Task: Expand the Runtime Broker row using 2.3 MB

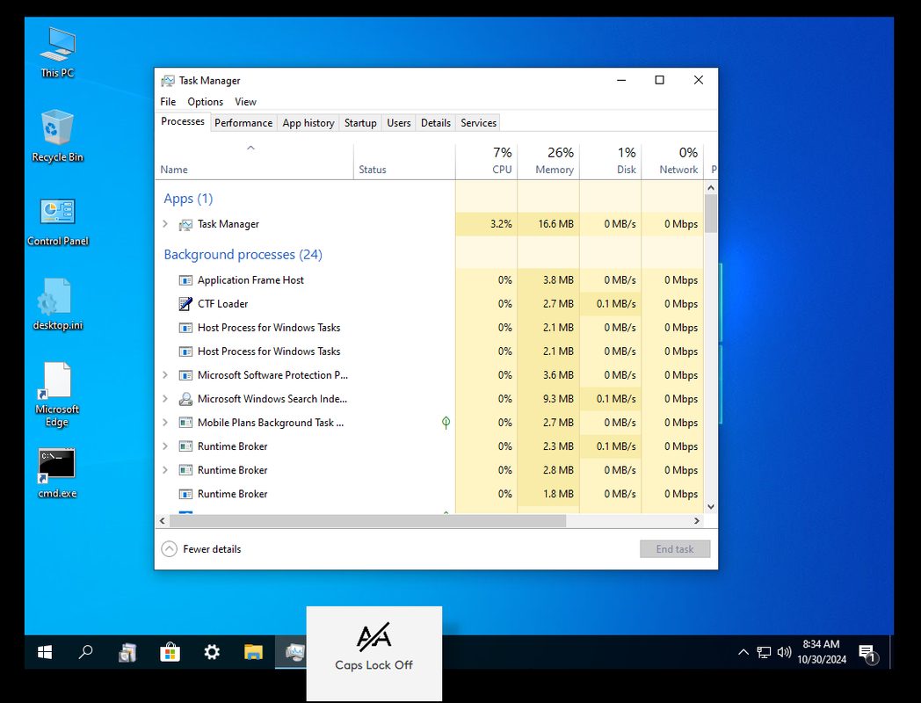Action: [x=165, y=446]
